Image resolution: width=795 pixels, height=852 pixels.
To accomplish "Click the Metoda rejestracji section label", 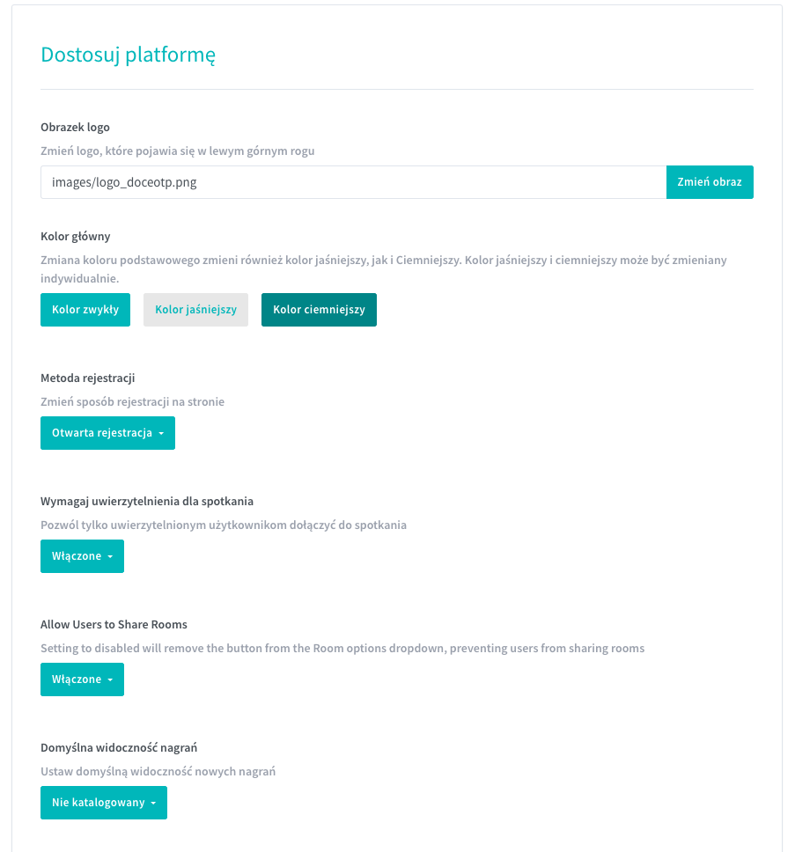I will pyautogui.click(x=87, y=378).
